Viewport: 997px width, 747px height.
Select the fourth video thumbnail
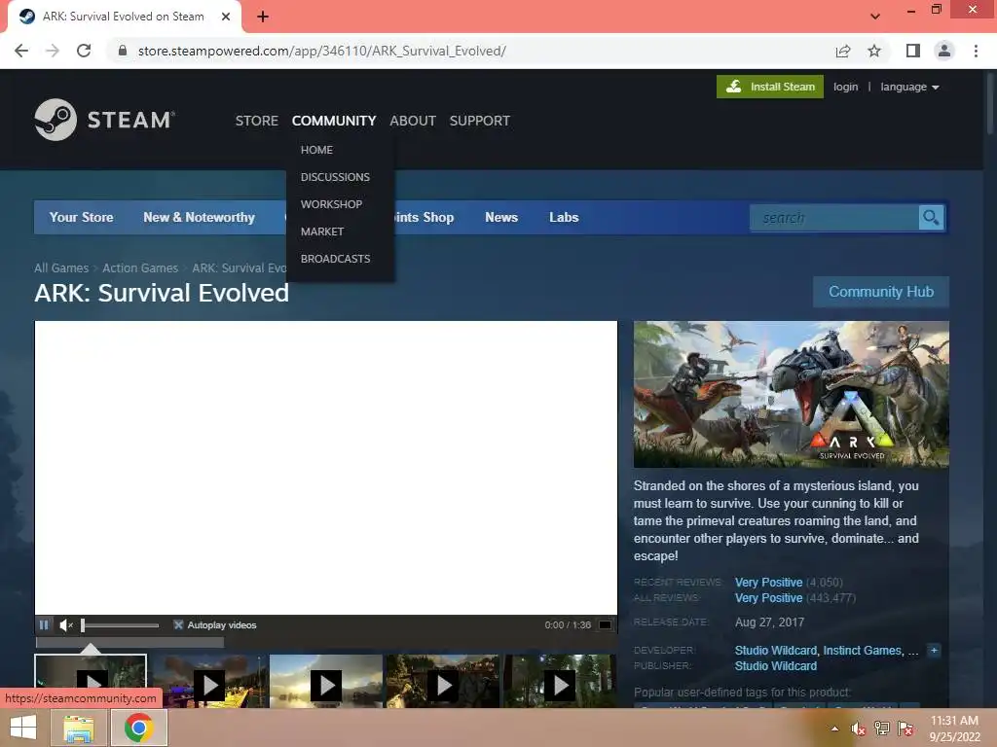click(443, 682)
